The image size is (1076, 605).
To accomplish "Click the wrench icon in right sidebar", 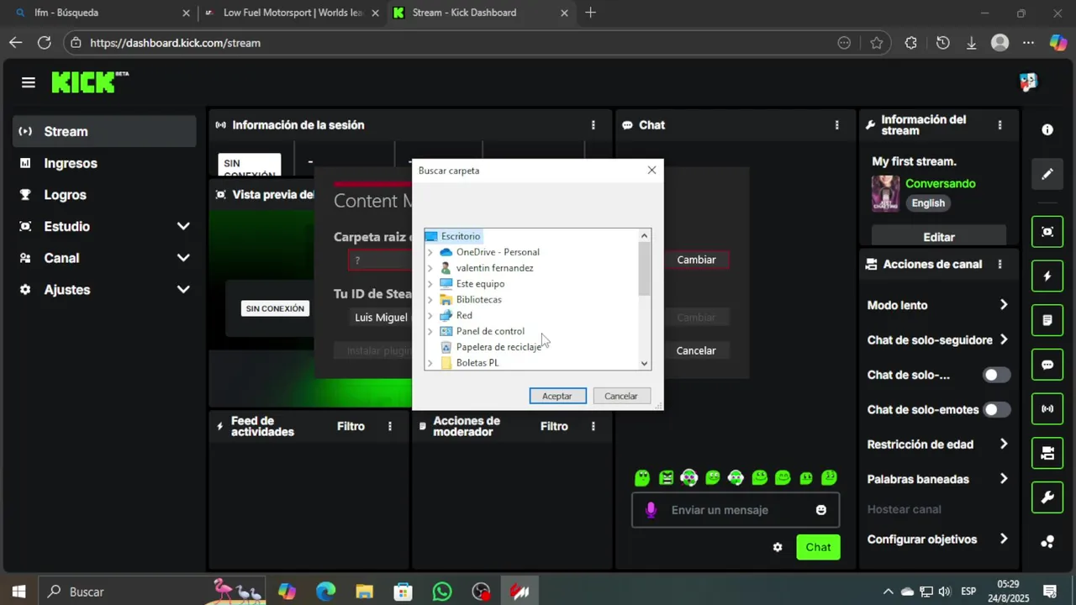I will [1047, 498].
